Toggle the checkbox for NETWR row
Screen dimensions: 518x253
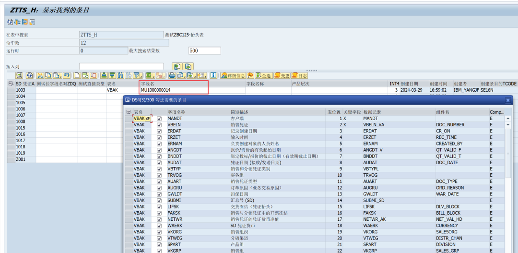159,219
